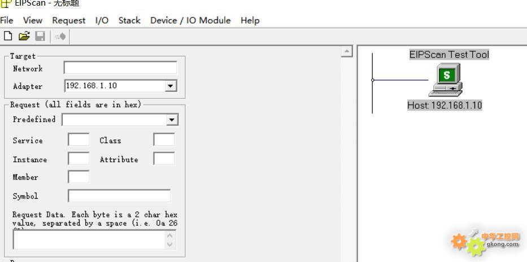Click the EIPScan app icon in title bar
The height and width of the screenshot is (262, 527).
pos(6,3)
